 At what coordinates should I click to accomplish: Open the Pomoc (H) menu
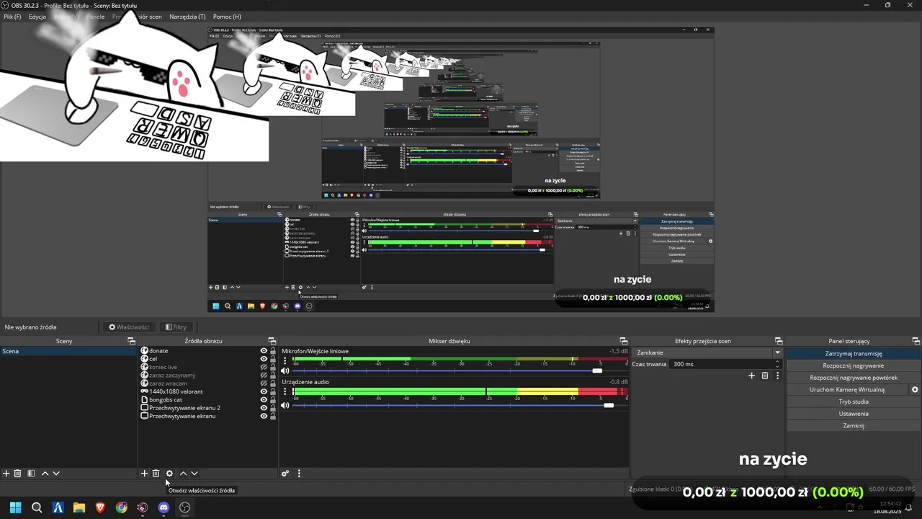click(x=227, y=17)
